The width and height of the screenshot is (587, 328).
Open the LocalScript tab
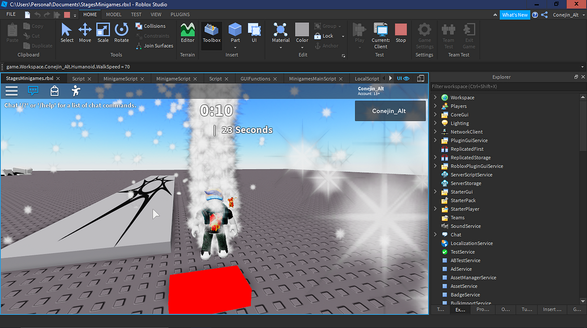366,79
